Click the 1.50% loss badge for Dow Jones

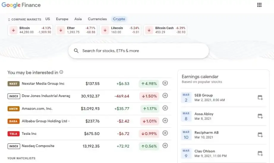(149, 96)
